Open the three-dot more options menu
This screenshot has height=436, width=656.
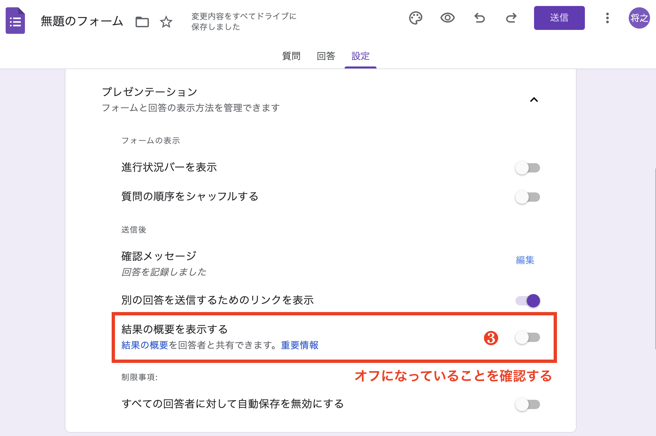coord(607,18)
